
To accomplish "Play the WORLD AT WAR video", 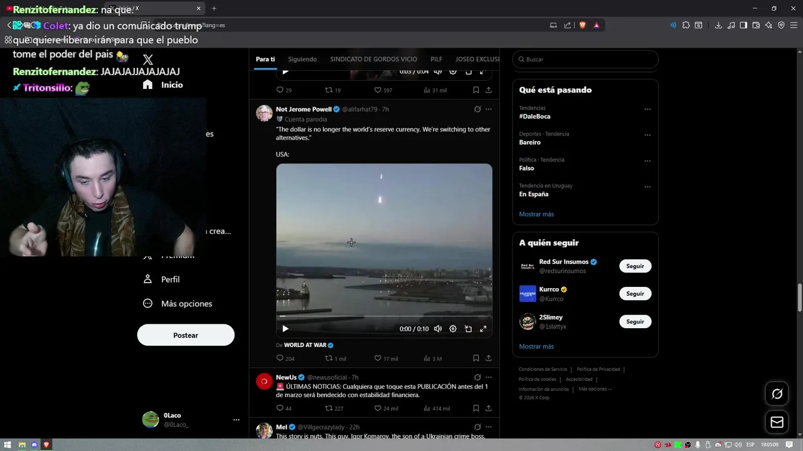I will [x=285, y=329].
